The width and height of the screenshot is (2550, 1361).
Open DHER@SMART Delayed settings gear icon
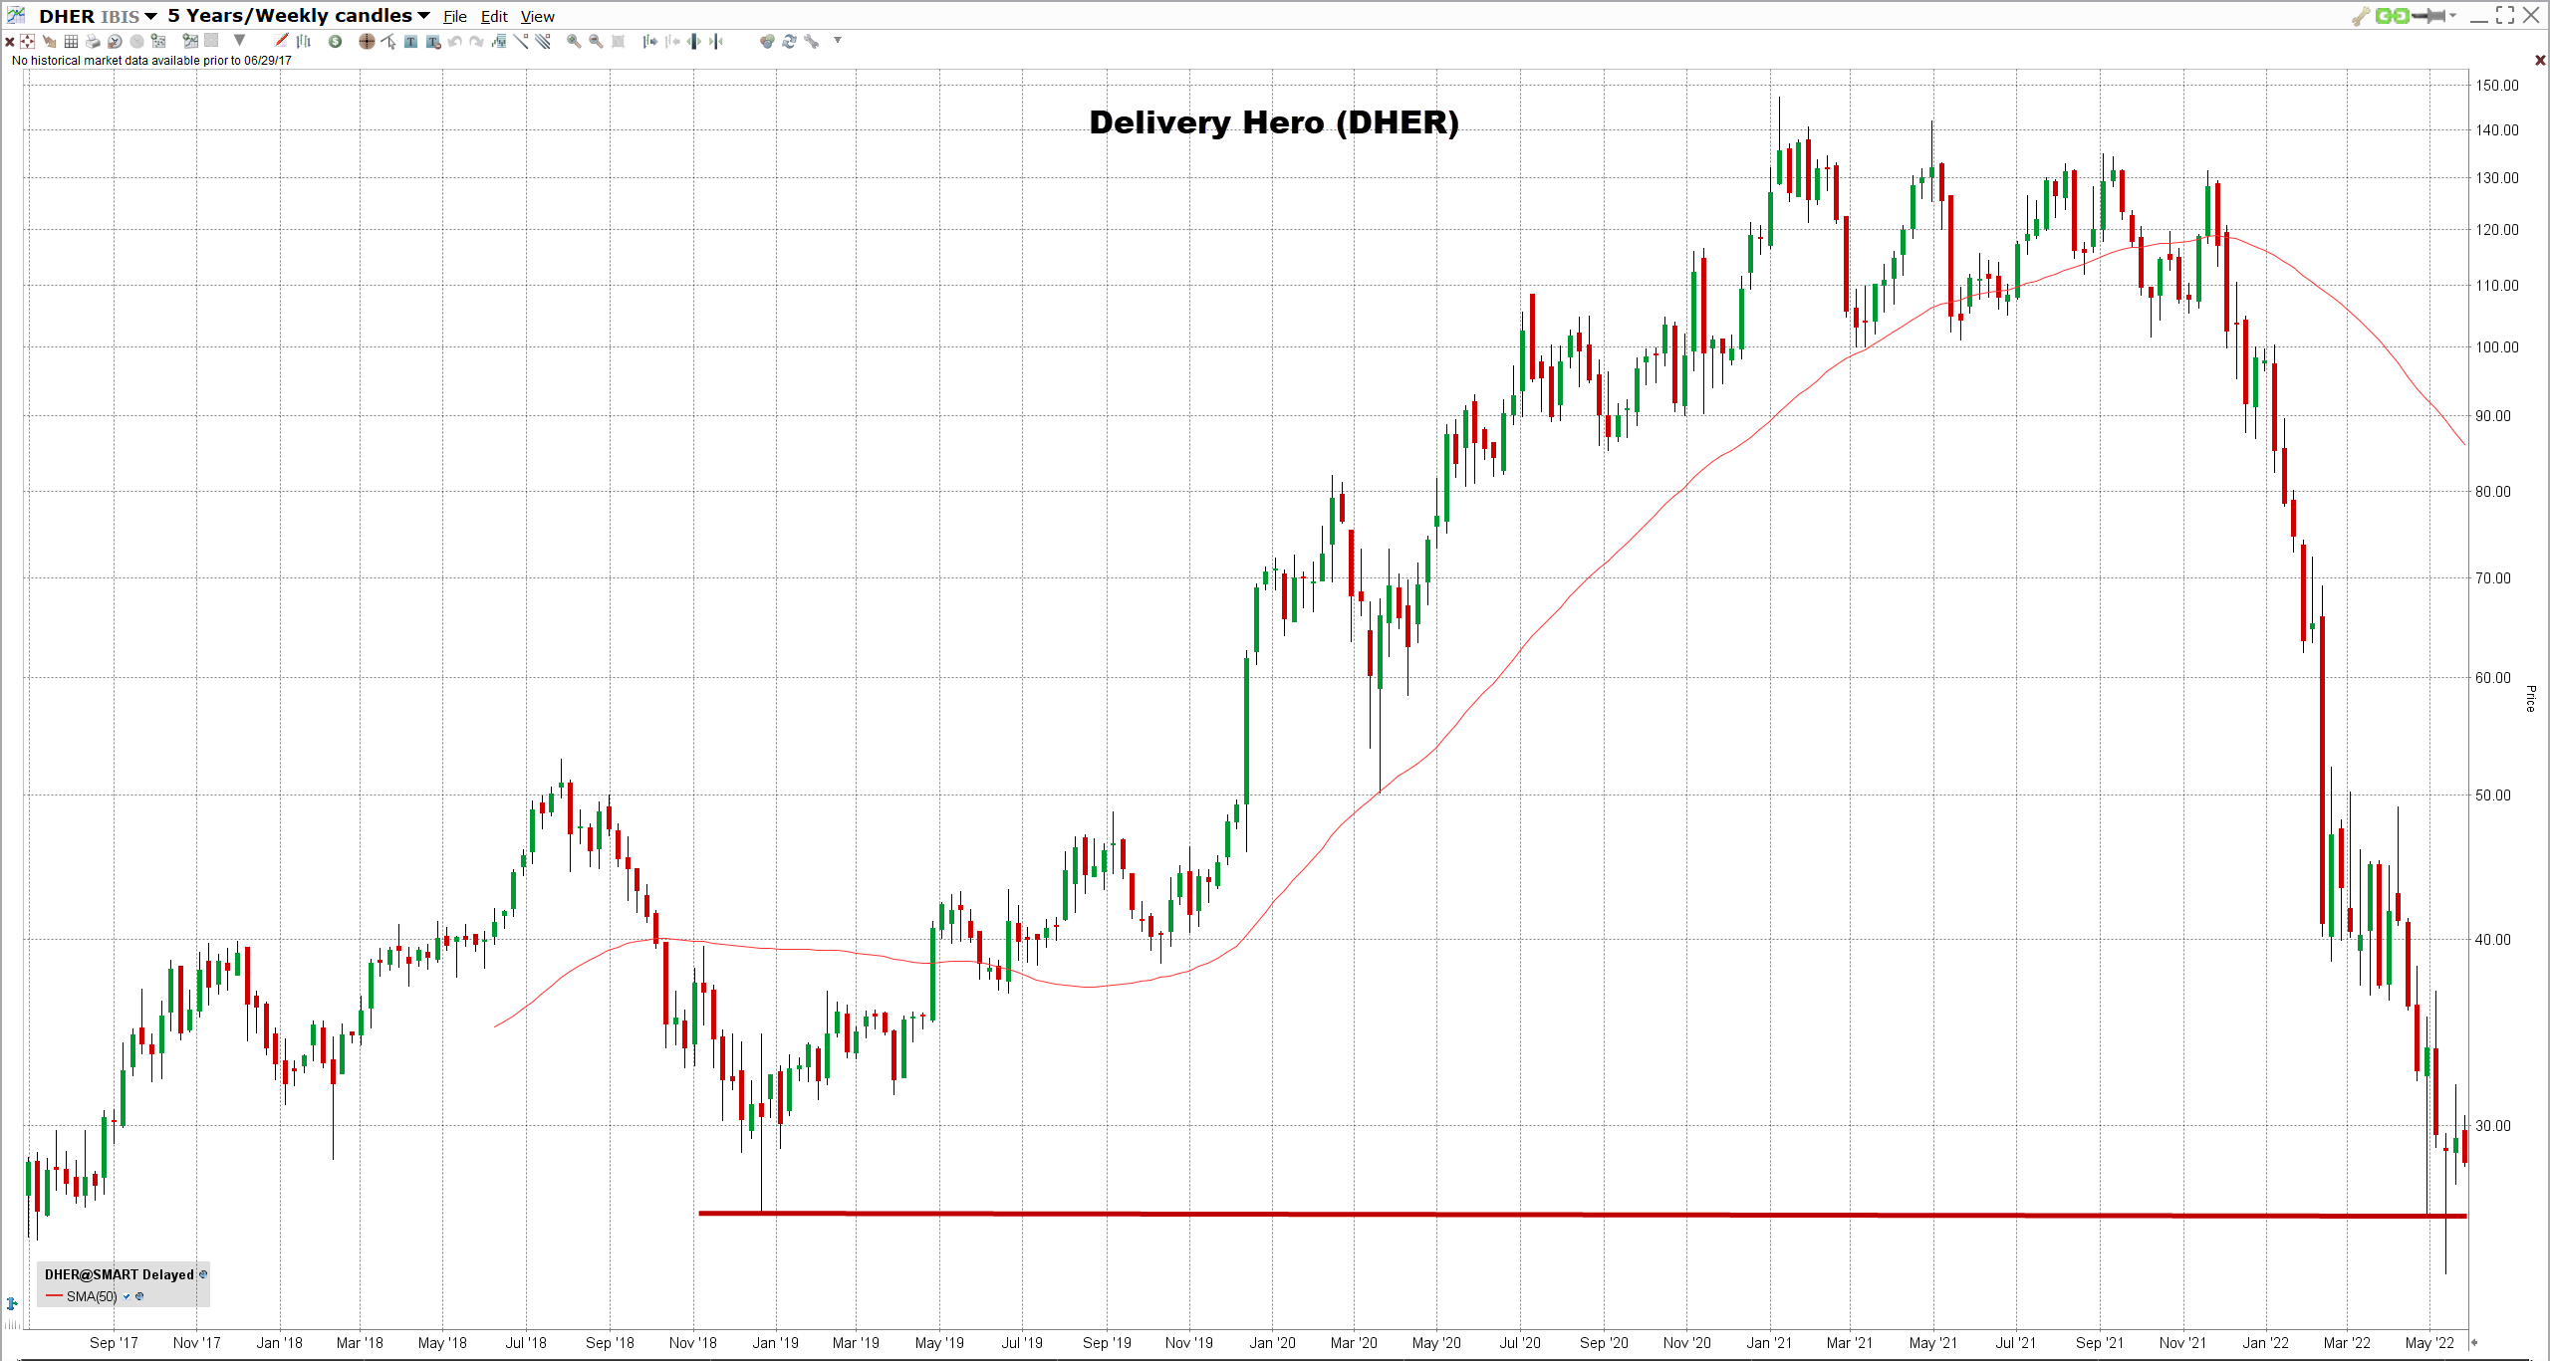(203, 1274)
